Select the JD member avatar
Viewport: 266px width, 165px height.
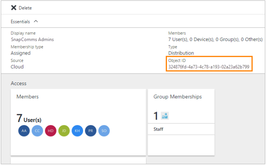pyautogui.click(x=64, y=131)
